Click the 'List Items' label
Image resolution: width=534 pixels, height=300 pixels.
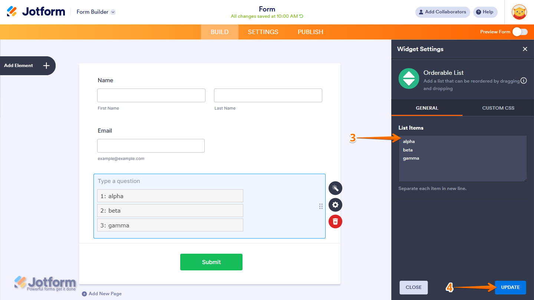[411, 128]
